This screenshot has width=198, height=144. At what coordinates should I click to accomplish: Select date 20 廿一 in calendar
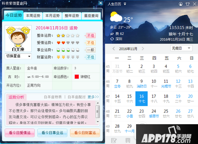click(x=190, y=99)
